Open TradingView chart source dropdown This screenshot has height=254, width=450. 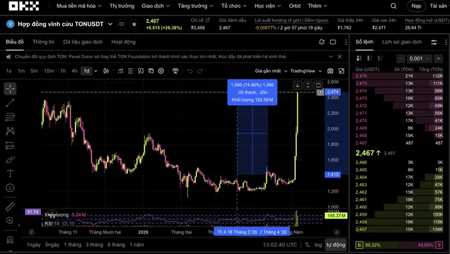pyautogui.click(x=306, y=71)
